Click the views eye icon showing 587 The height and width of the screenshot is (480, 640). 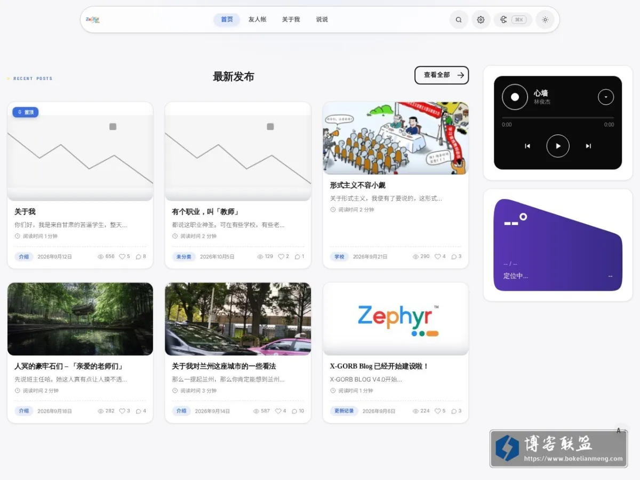[x=256, y=411]
